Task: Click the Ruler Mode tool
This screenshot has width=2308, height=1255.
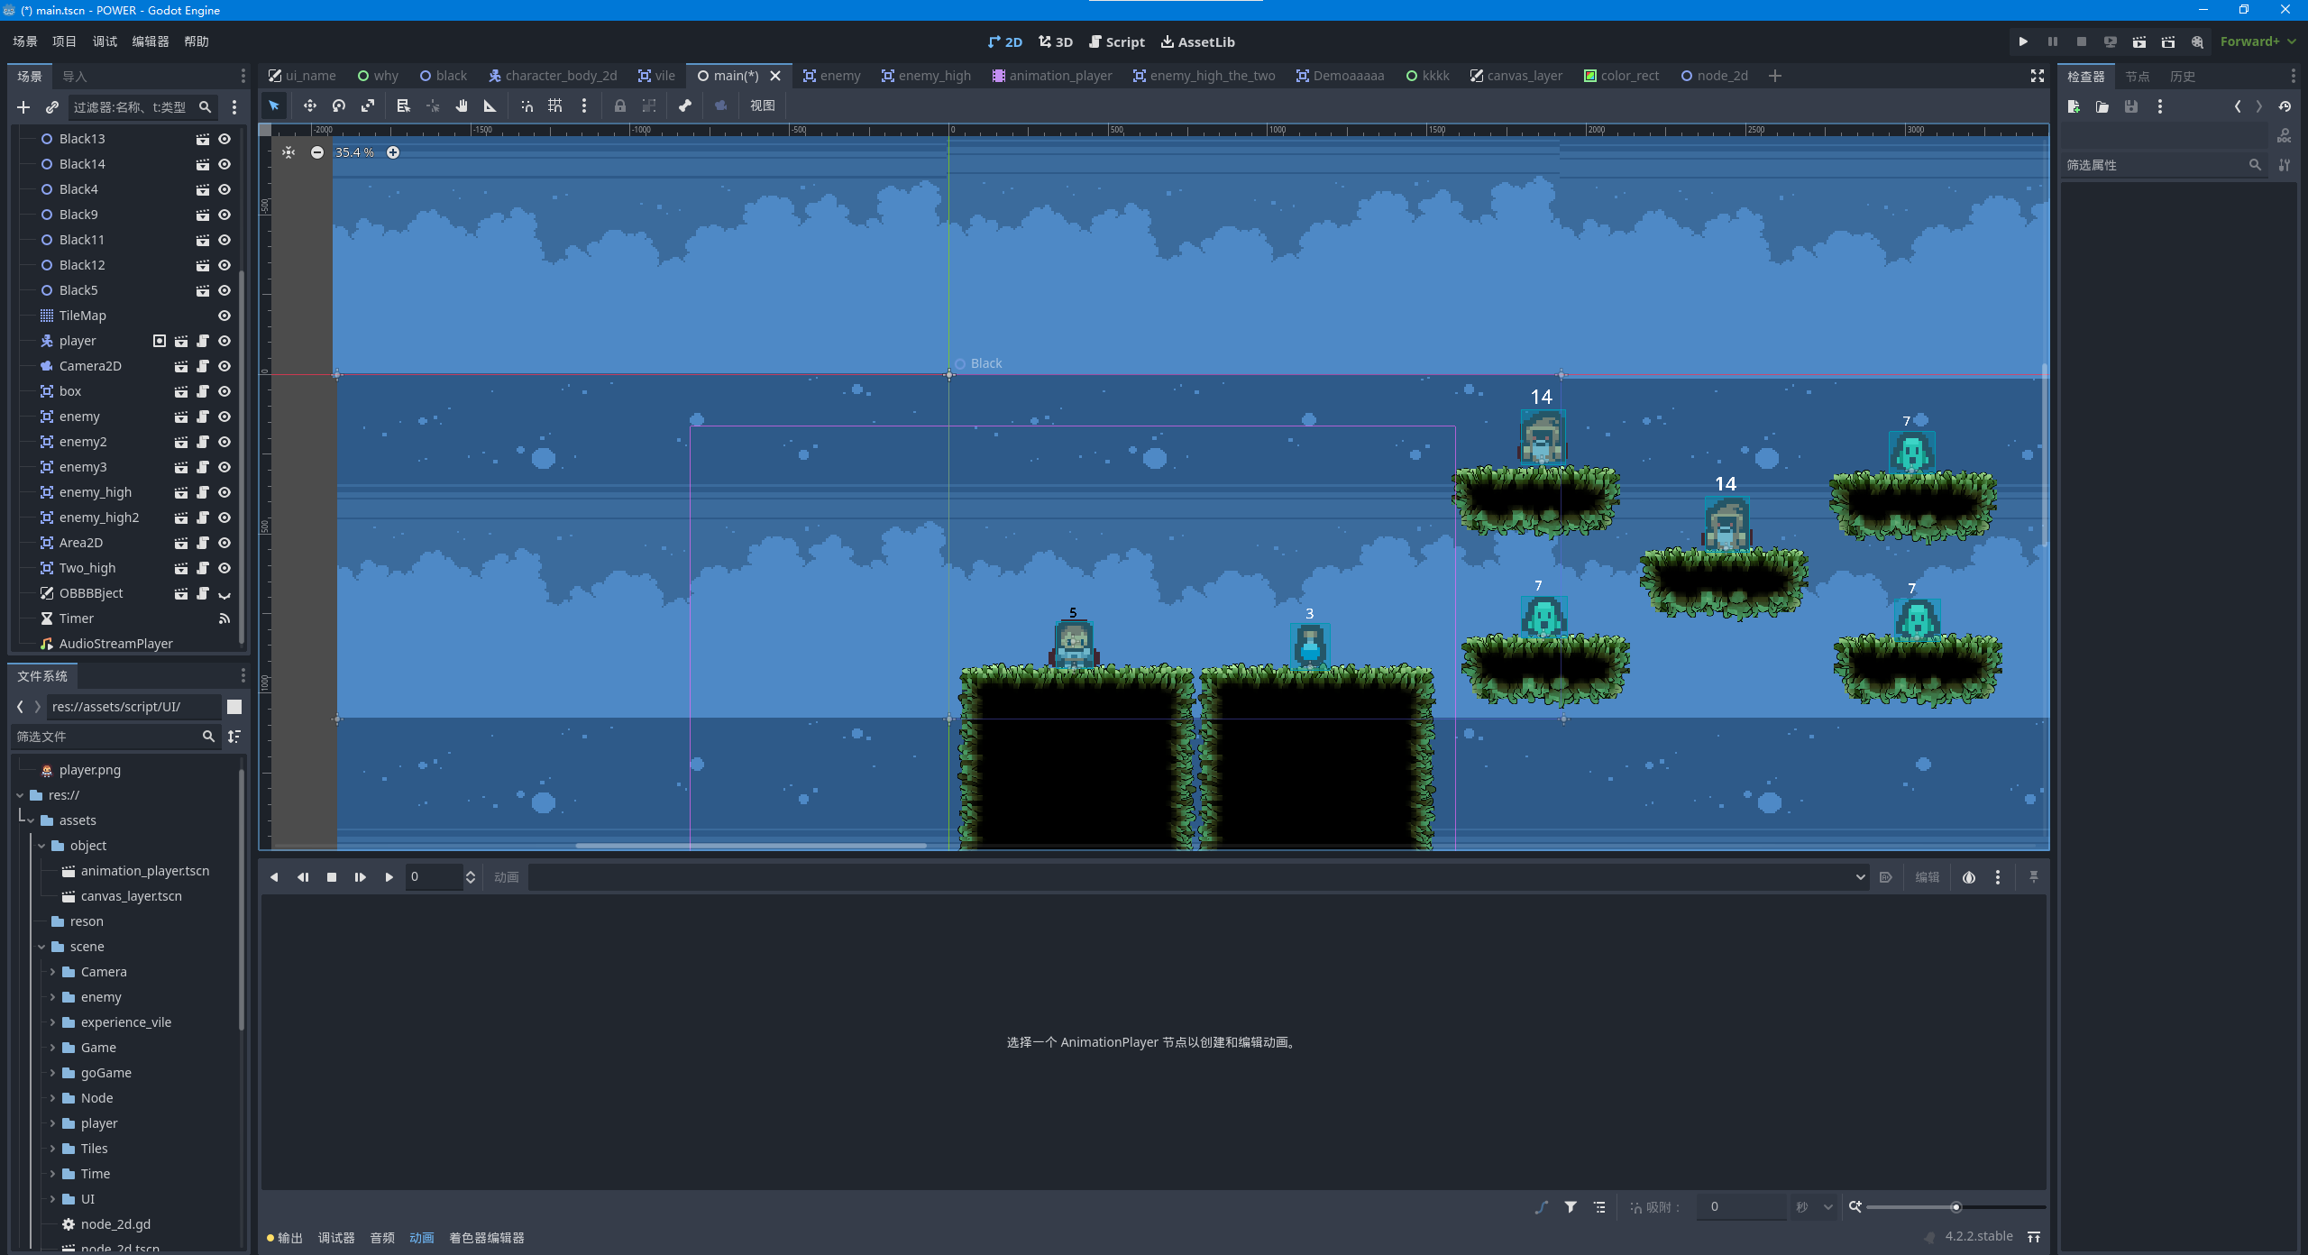Action: (490, 105)
